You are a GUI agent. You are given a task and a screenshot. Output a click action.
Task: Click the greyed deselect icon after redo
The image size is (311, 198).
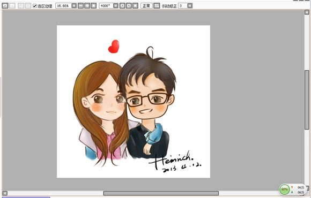[21, 5]
